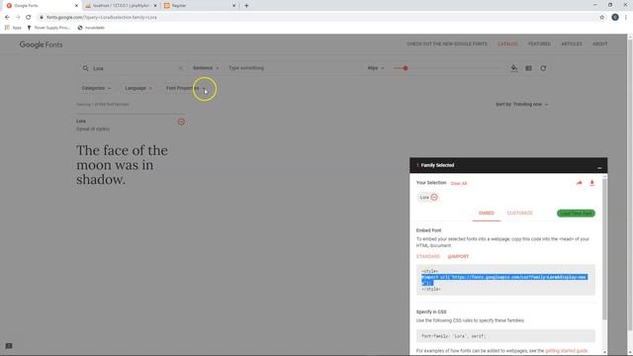Select the @import embed option
This screenshot has height=356, width=633.
(x=458, y=256)
